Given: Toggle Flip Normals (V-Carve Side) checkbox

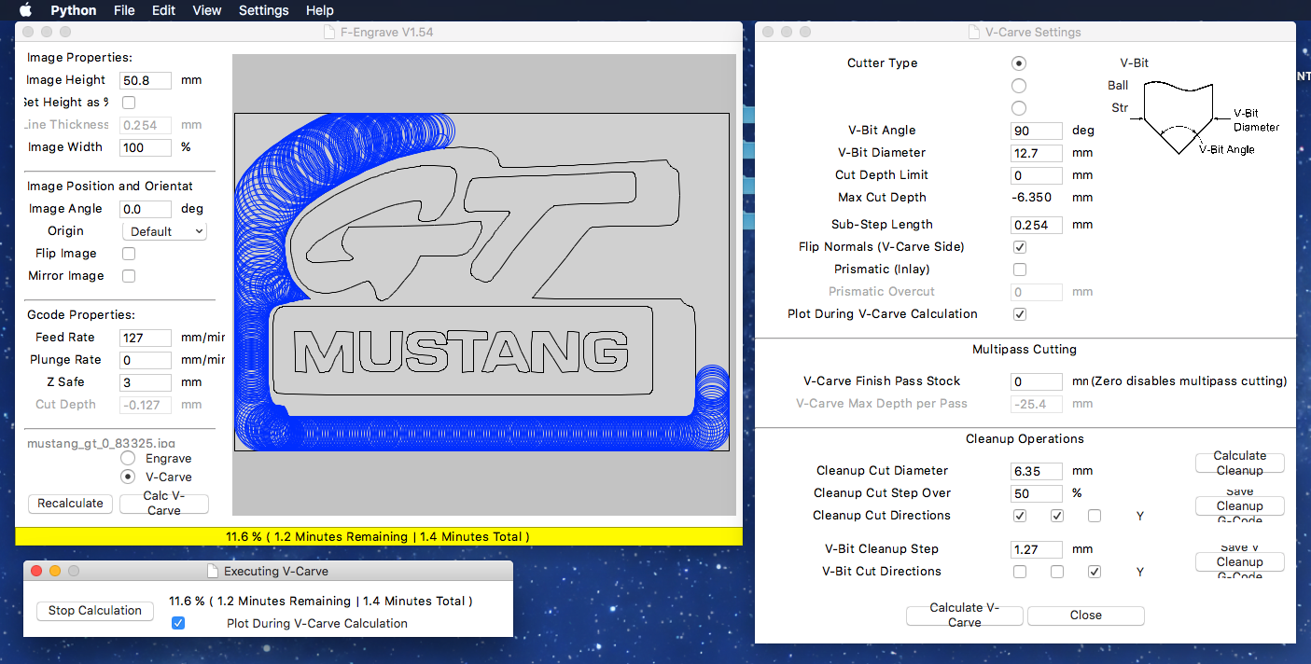Looking at the screenshot, I should click(x=1020, y=247).
